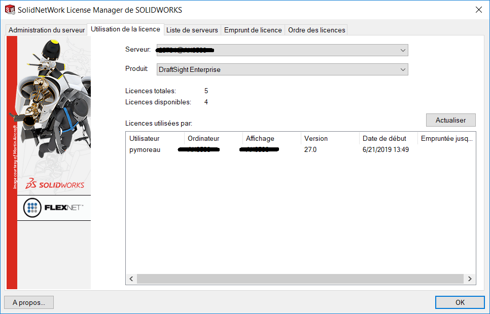Click the left arrow of the horizontal scrollbar
The height and width of the screenshot is (314, 490).
[x=131, y=279]
